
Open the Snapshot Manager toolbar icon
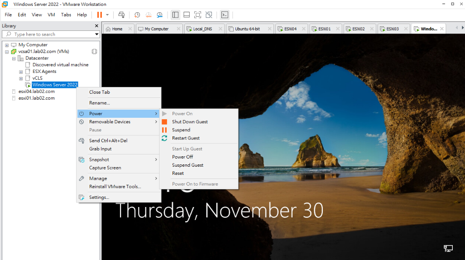pyautogui.click(x=159, y=15)
